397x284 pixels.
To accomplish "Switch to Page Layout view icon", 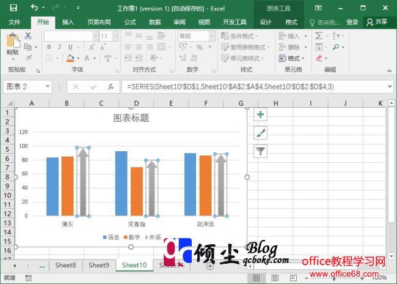I will (x=275, y=278).
